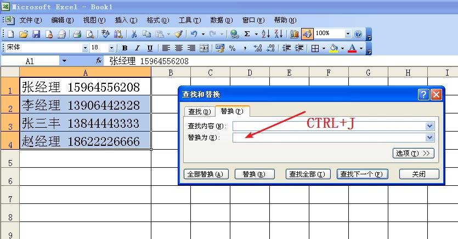Open the zoom percentage dropdown
The height and width of the screenshot is (239, 458).
(x=348, y=34)
